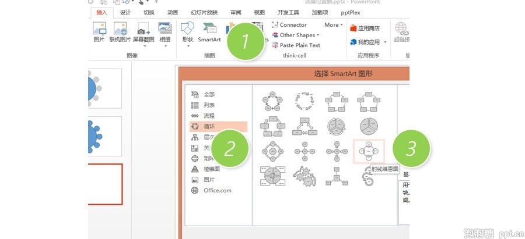Expand the think-cell More dropdown
This screenshot has height=239, width=525.
[x=334, y=24]
